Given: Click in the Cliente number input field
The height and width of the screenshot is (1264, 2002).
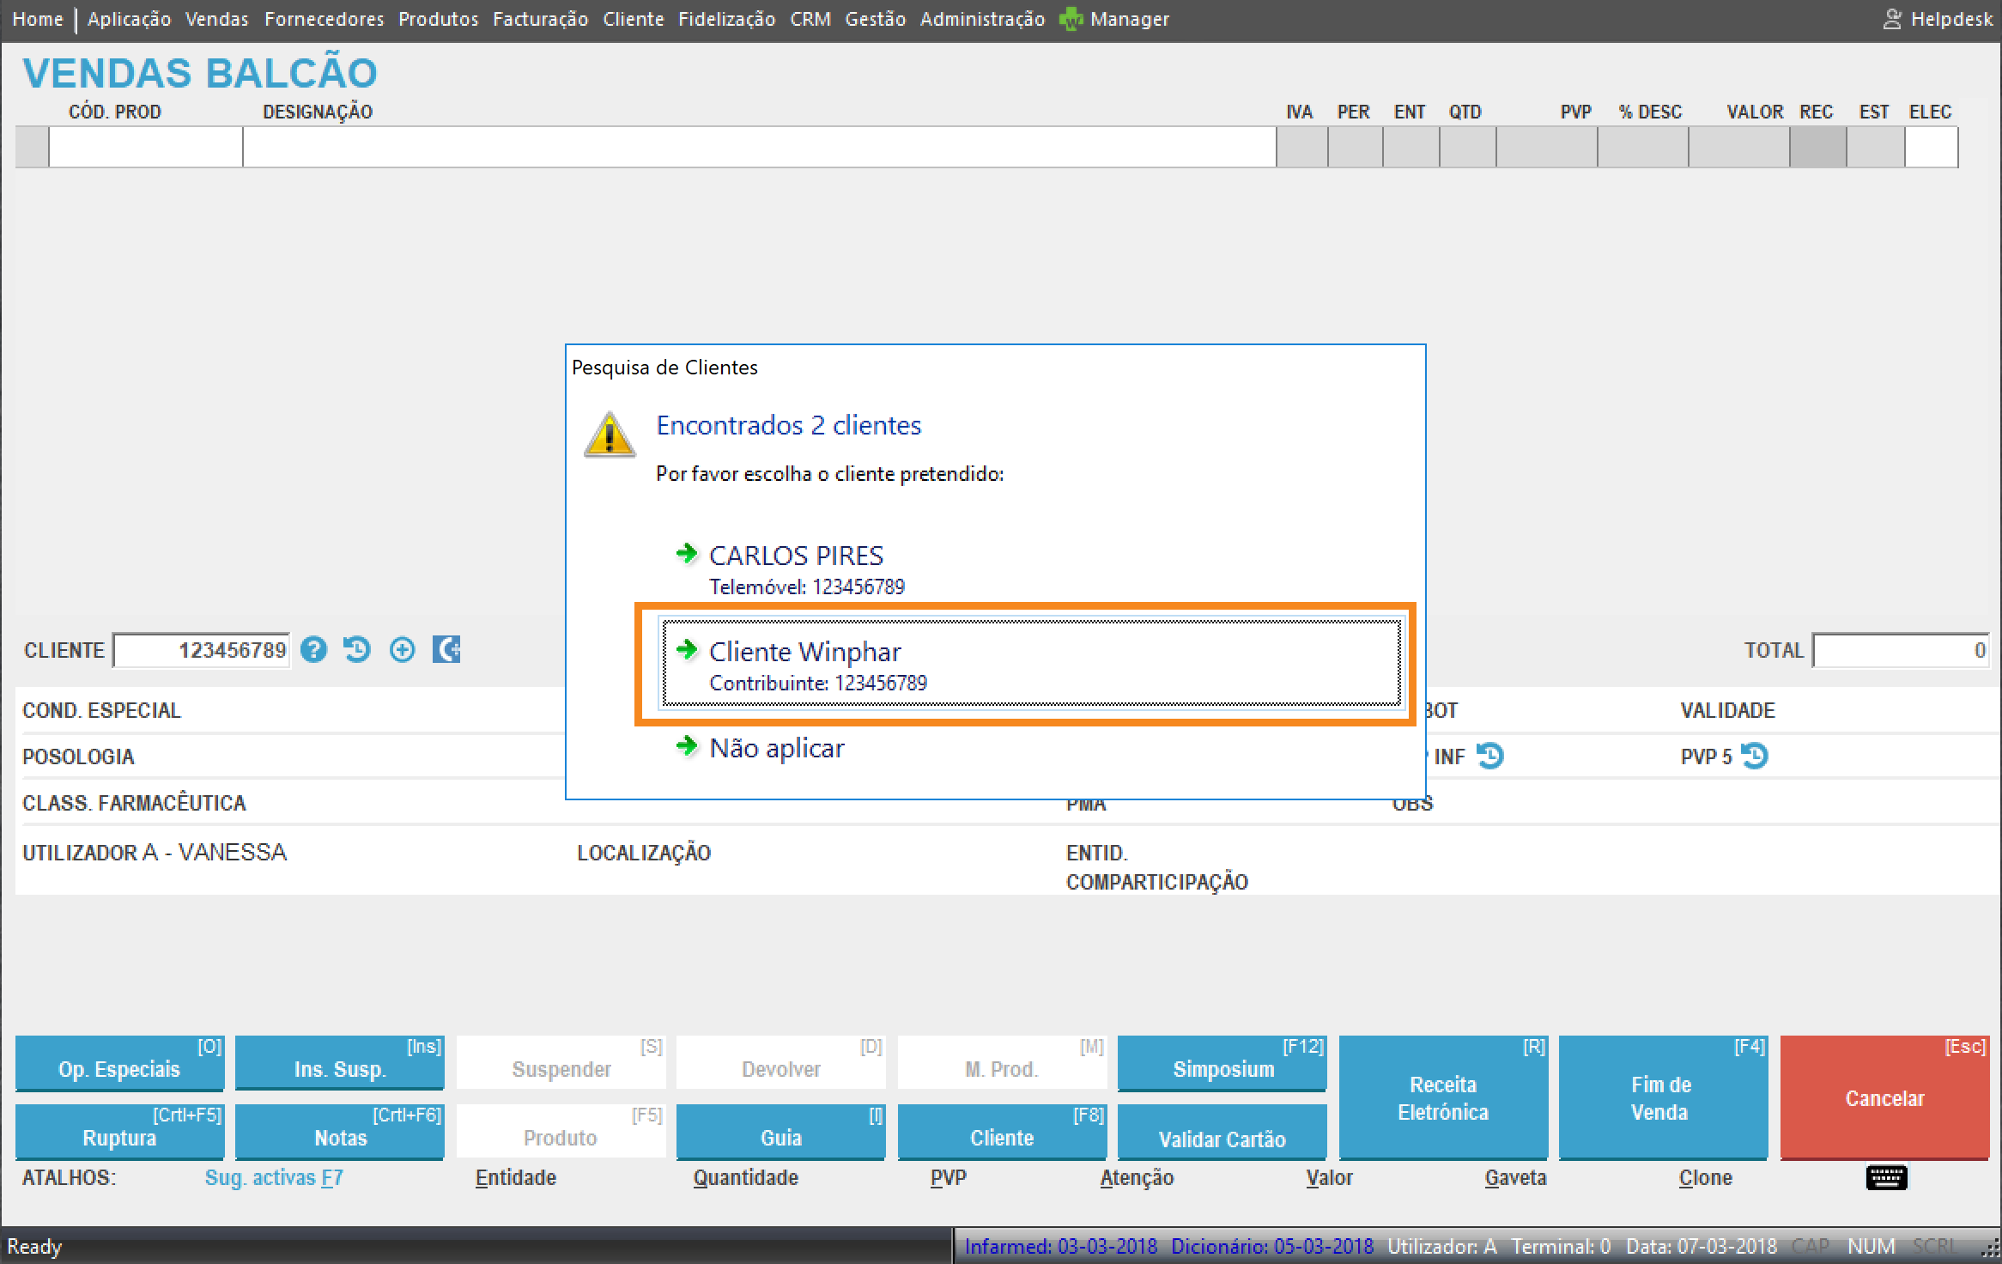Looking at the screenshot, I should 202,650.
